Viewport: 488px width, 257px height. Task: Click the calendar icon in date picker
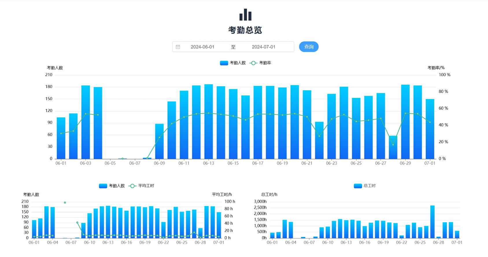tap(178, 47)
